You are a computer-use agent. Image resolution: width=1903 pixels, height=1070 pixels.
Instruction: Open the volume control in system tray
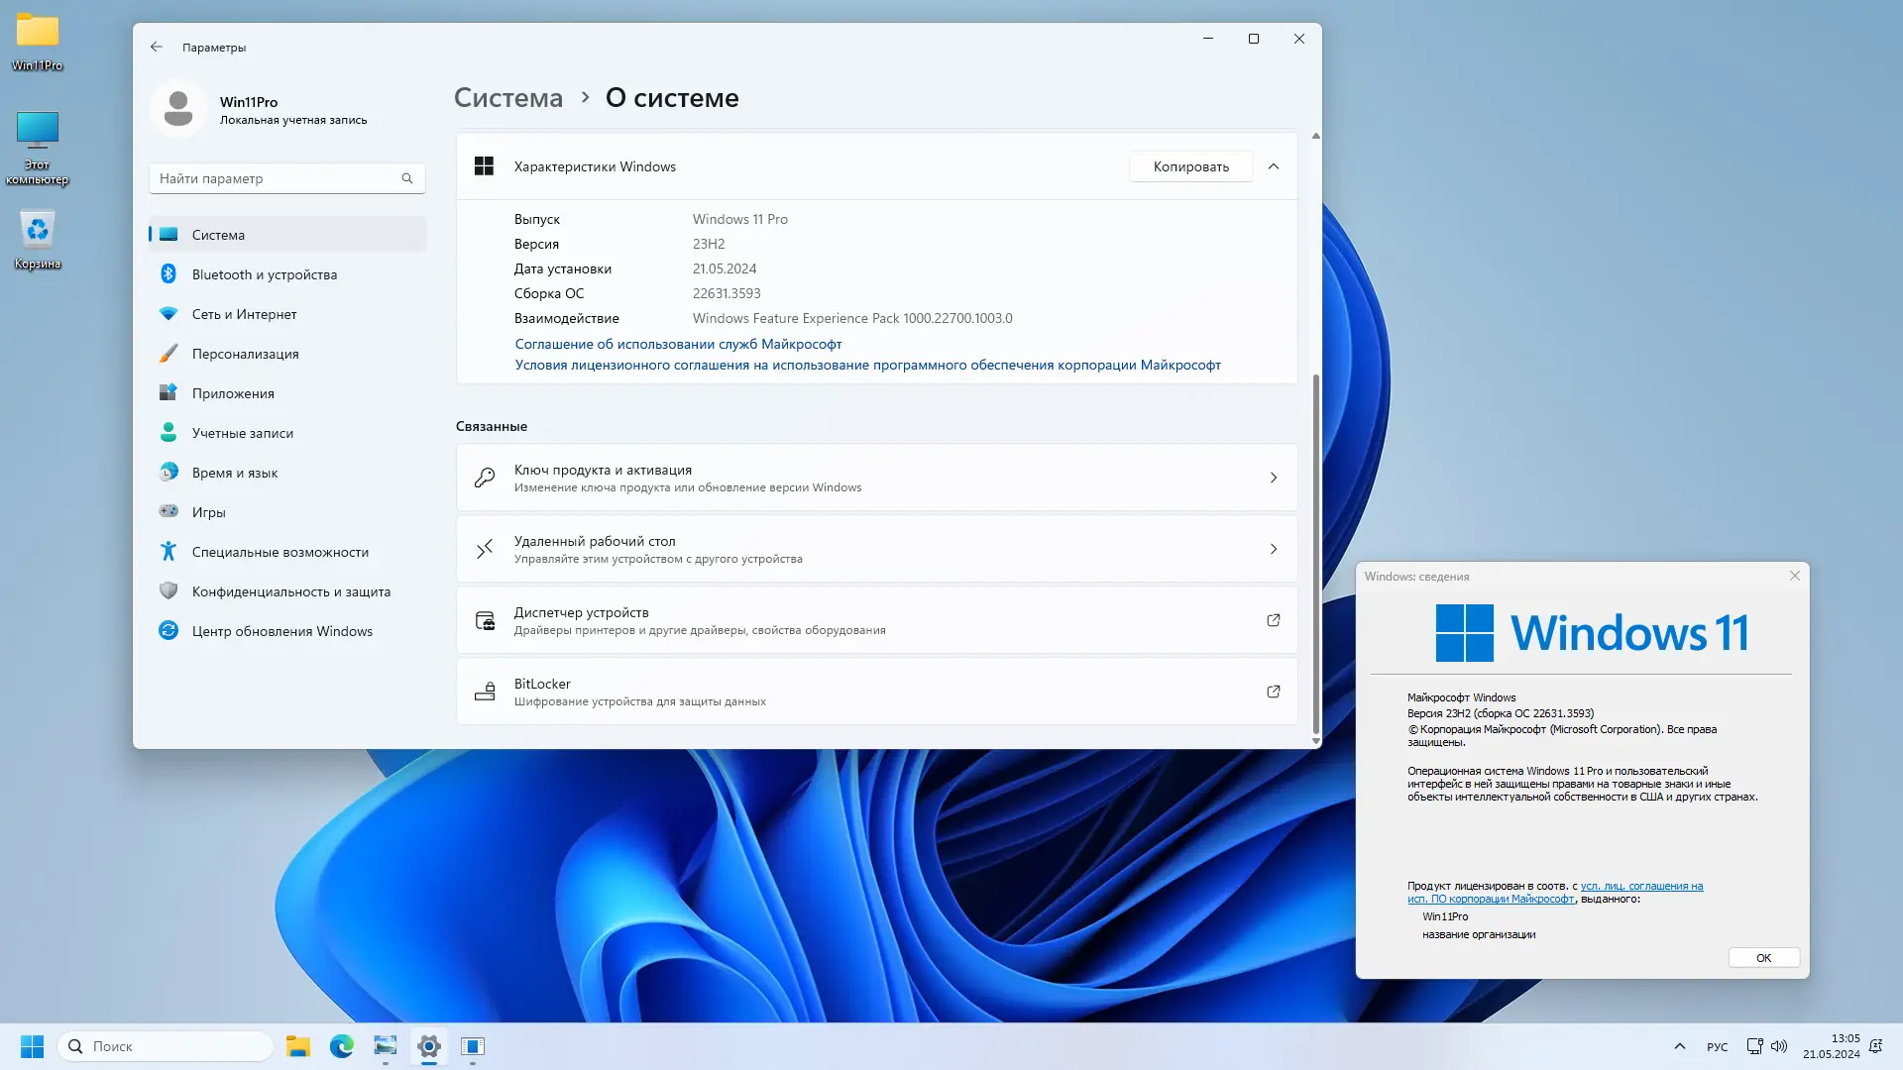[1779, 1046]
